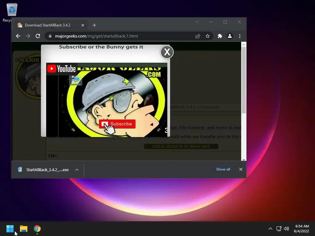
Task: Click the YouTube logo in the popup
Action: point(62,69)
